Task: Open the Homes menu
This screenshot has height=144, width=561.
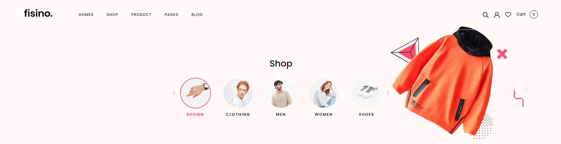Action: pyautogui.click(x=86, y=15)
